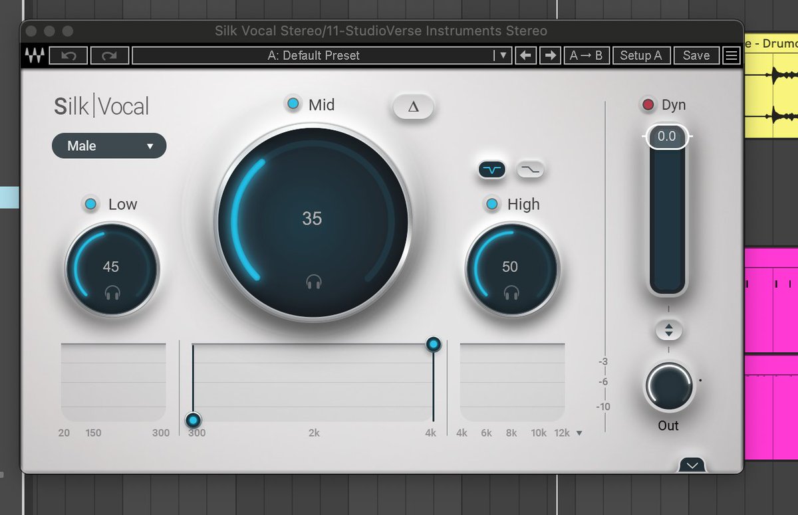Image resolution: width=798 pixels, height=515 pixels.
Task: Open the 12k high range dropdown arrow
Action: pyautogui.click(x=579, y=433)
